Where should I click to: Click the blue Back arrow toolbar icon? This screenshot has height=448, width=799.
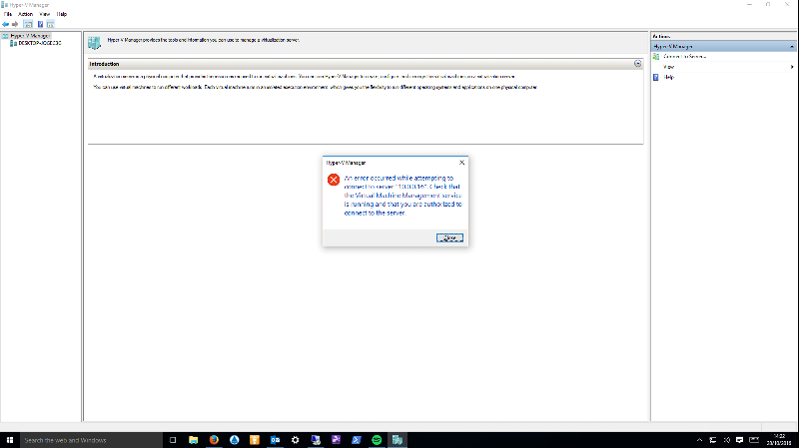6,24
